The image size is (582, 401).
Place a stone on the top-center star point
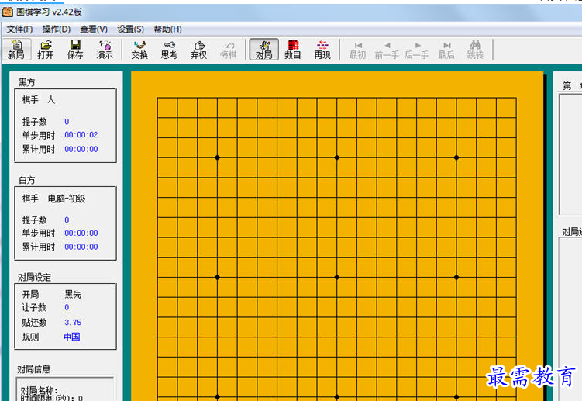coord(337,157)
